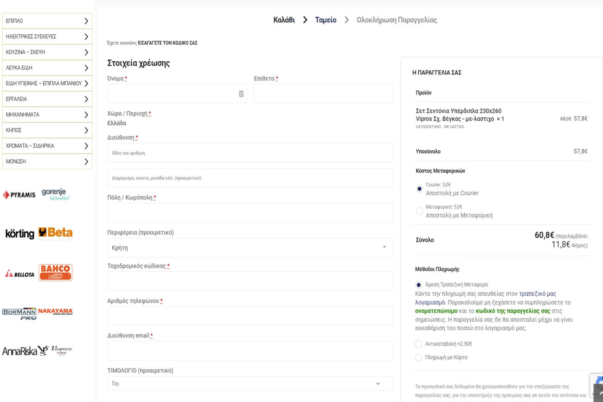
Task: Open the ΚΗΠΟΣ category menu item
Action: 47,130
